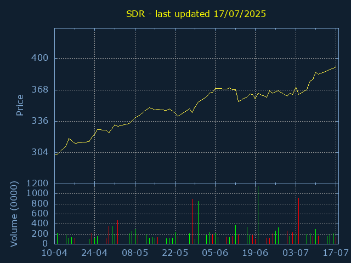Click the 400 volume axis label
The image size is (351, 263).
pyautogui.click(x=40, y=224)
